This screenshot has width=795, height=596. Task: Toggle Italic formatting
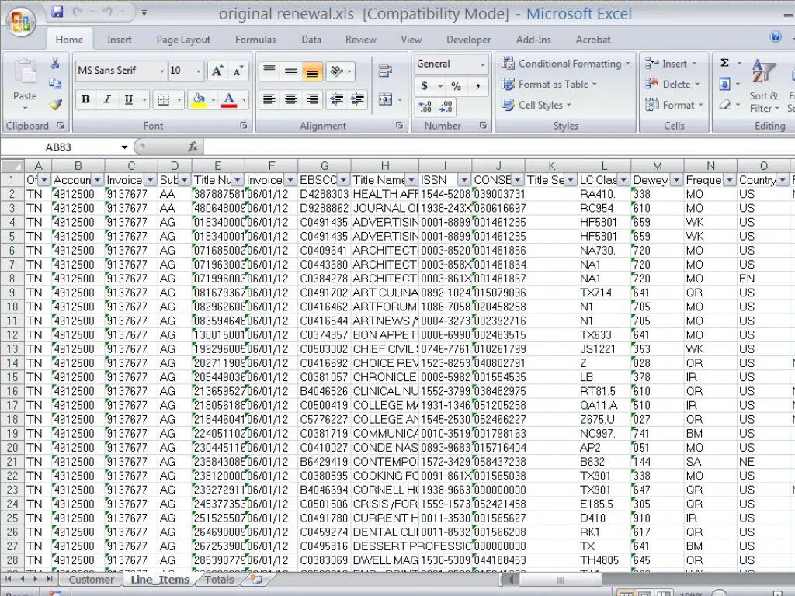[107, 99]
